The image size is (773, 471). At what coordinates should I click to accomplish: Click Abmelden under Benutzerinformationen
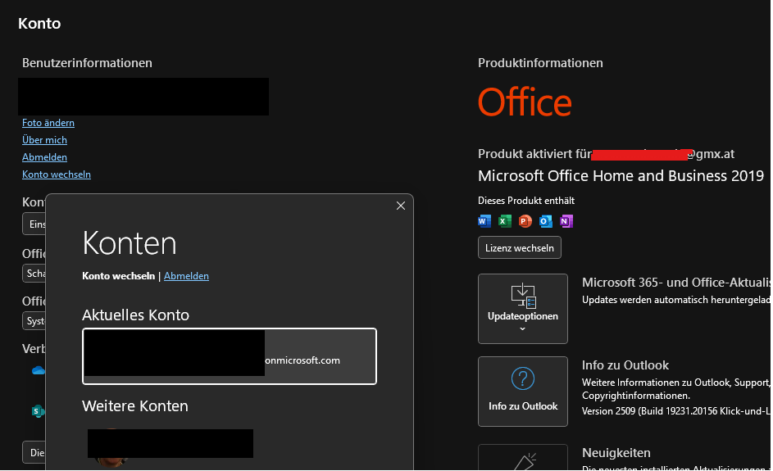pos(44,157)
